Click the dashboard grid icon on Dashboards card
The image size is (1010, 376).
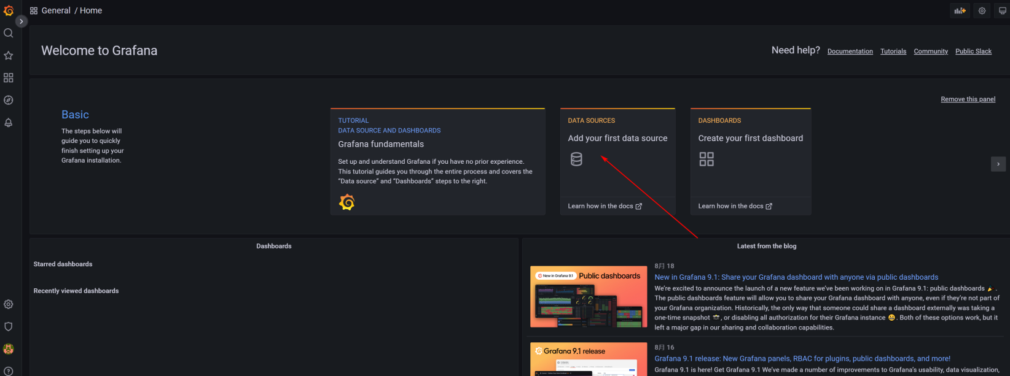pos(707,159)
